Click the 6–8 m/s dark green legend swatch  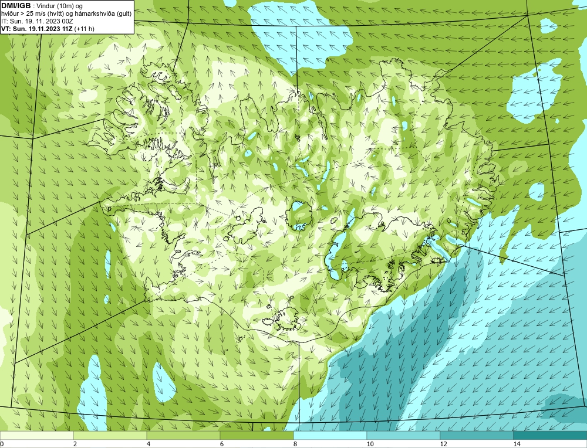257,436
